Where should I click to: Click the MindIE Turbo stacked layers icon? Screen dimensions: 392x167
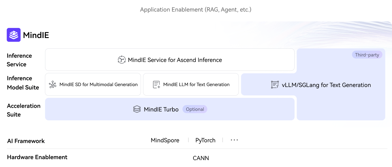click(137, 109)
